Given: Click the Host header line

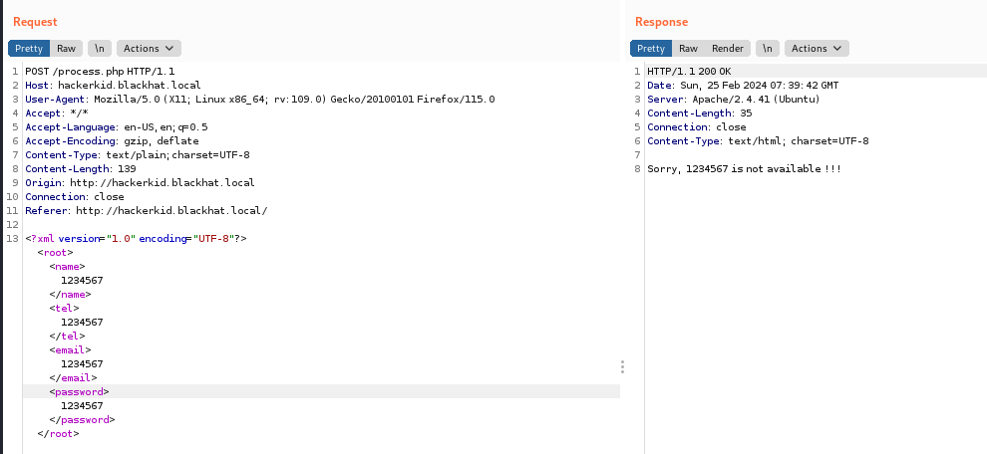Looking at the screenshot, I should pyautogui.click(x=113, y=85).
